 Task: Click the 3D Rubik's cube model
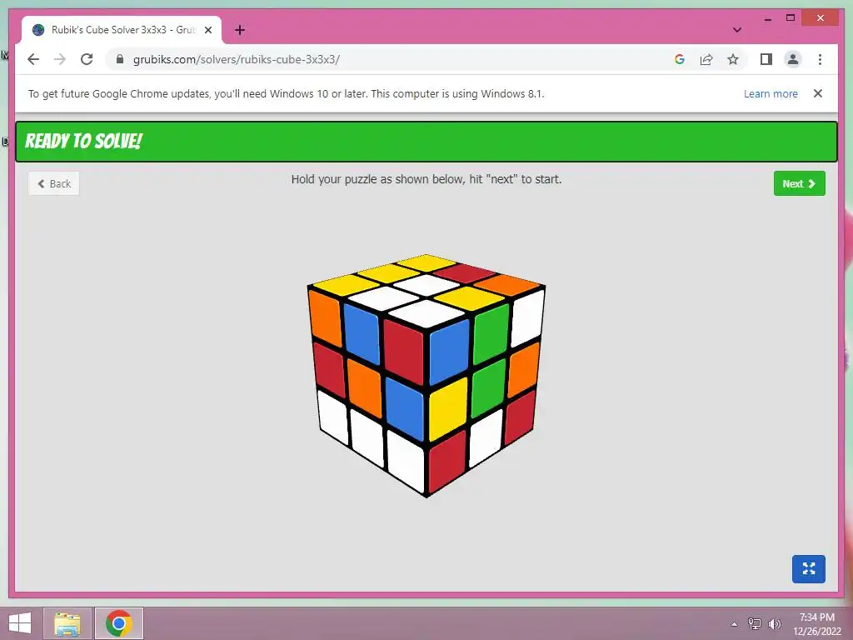coord(426,376)
